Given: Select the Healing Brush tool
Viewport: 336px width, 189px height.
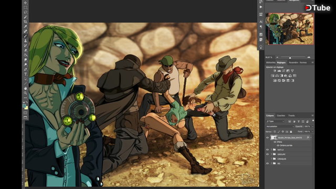Looking at the screenshot, I should [26, 31].
